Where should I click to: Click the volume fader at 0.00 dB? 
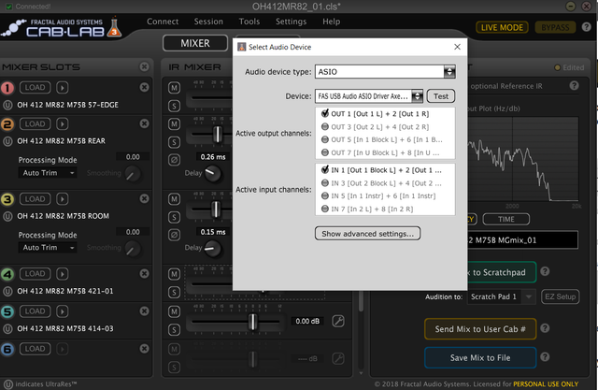tap(250, 321)
